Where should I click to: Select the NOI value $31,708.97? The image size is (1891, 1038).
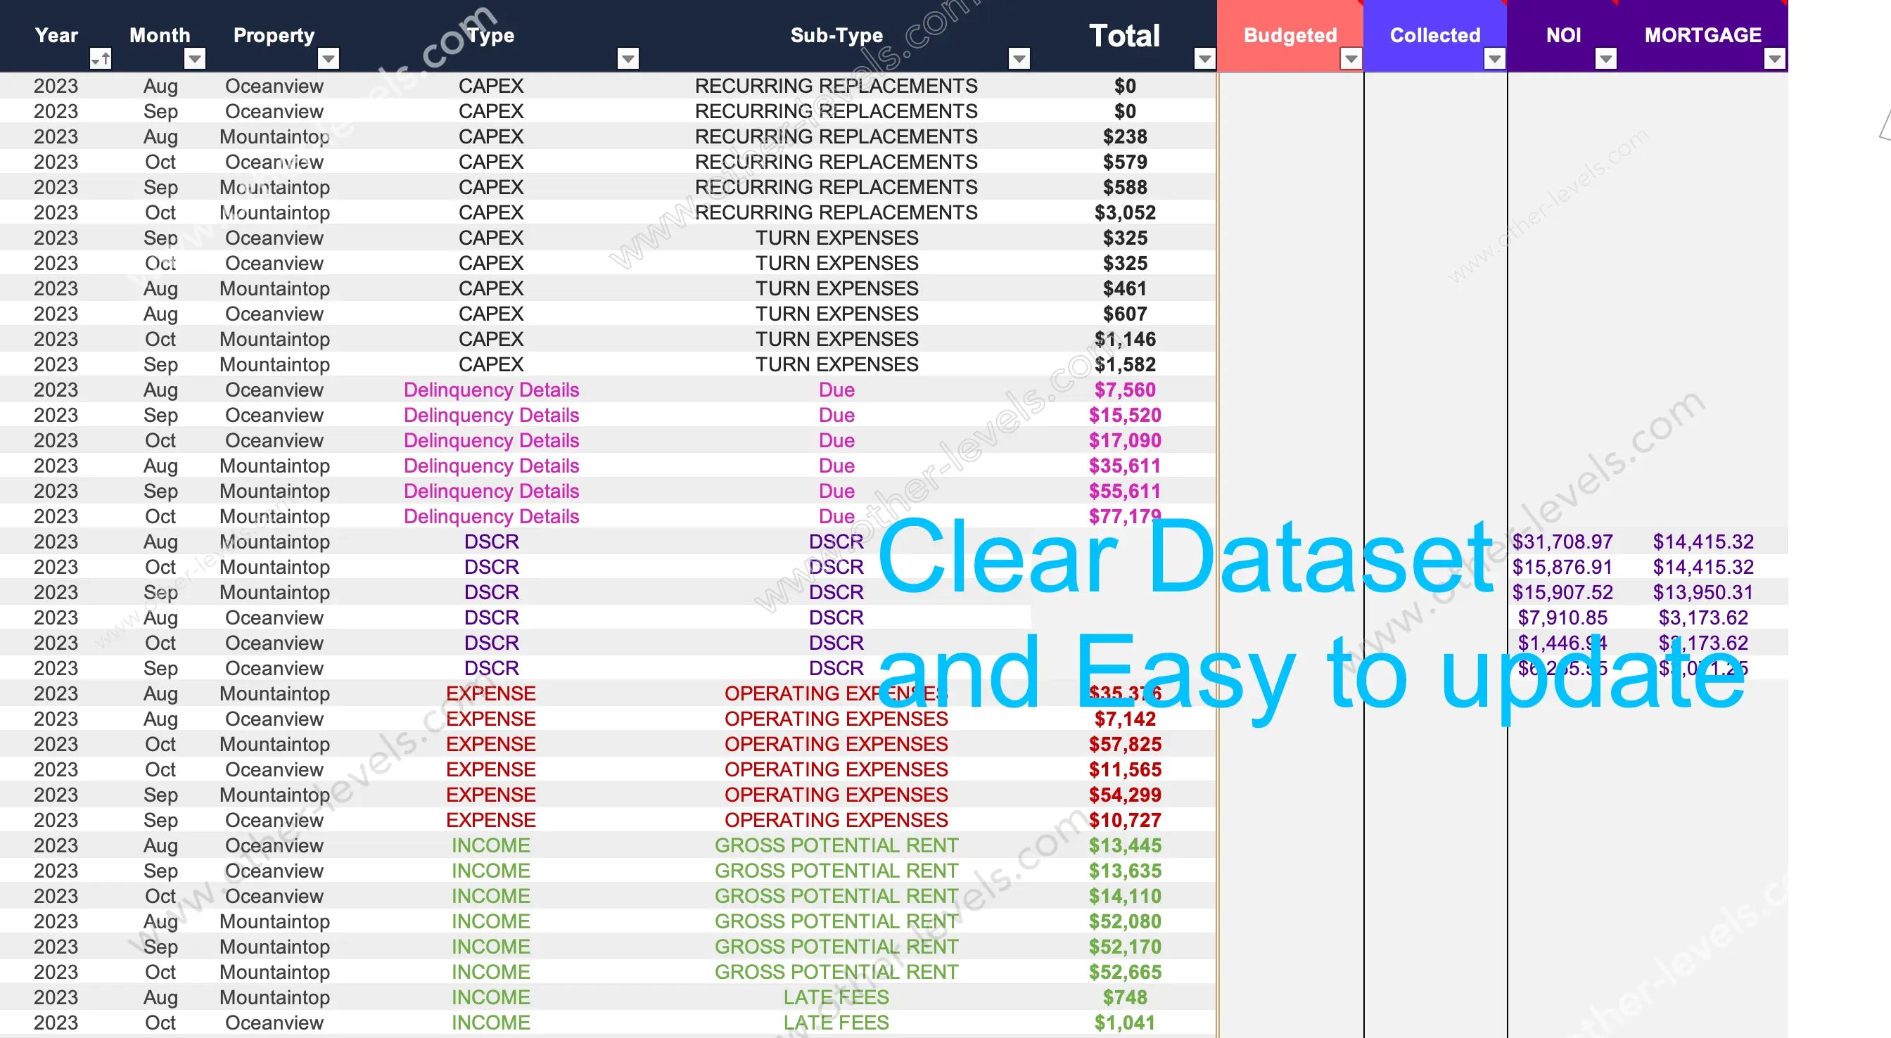click(x=1562, y=542)
